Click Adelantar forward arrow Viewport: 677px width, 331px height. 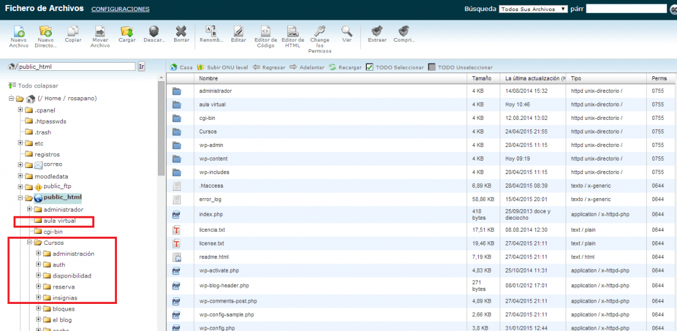306,67
